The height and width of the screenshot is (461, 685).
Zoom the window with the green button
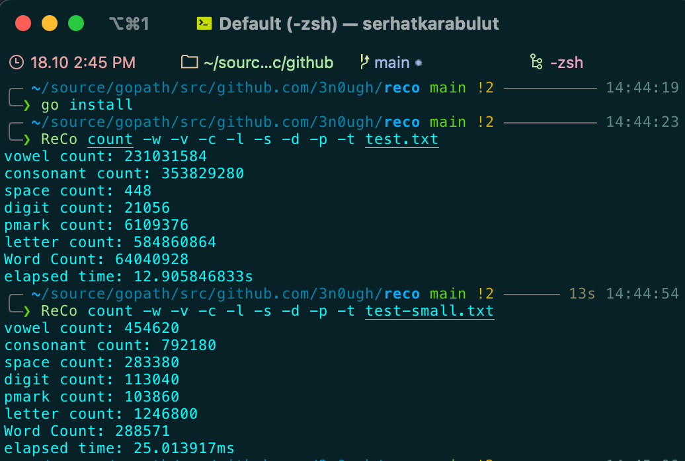(76, 24)
